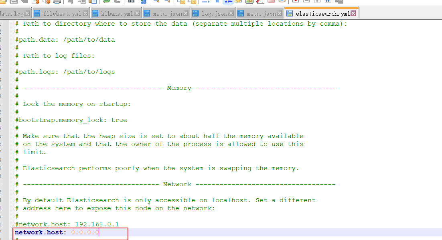Click the commented '#network.host: 192.168.0.1' line
This screenshot has height=240, width=442.
(x=67, y=224)
